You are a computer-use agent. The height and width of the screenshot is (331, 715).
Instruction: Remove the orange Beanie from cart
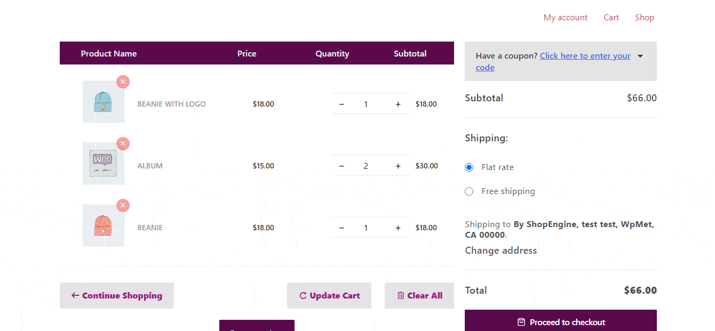[x=123, y=206]
